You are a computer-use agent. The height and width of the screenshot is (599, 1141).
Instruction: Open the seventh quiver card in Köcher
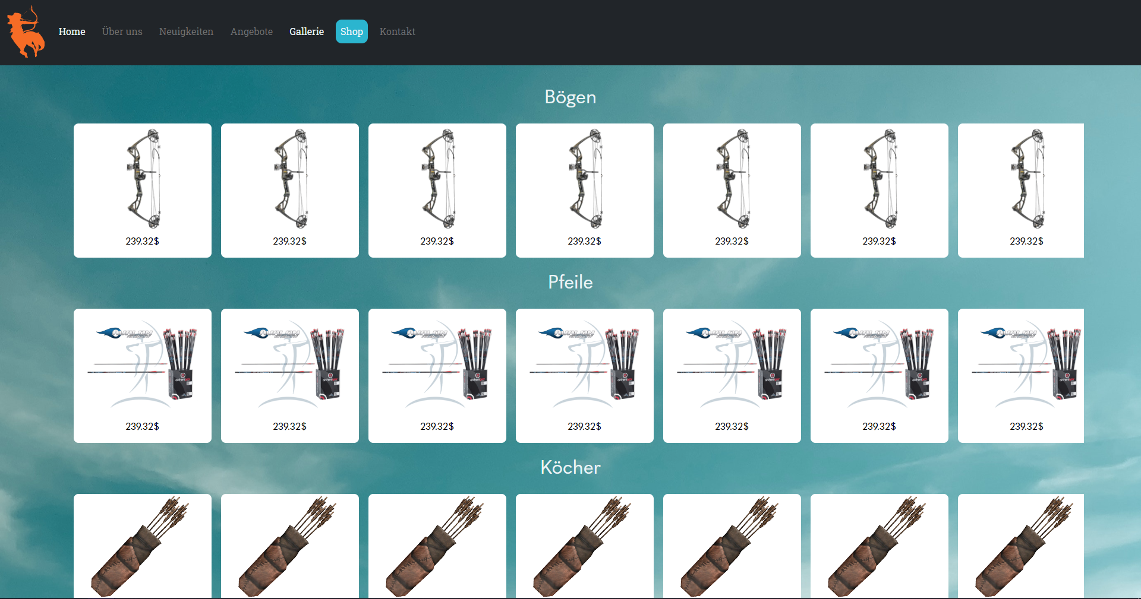[1021, 546]
